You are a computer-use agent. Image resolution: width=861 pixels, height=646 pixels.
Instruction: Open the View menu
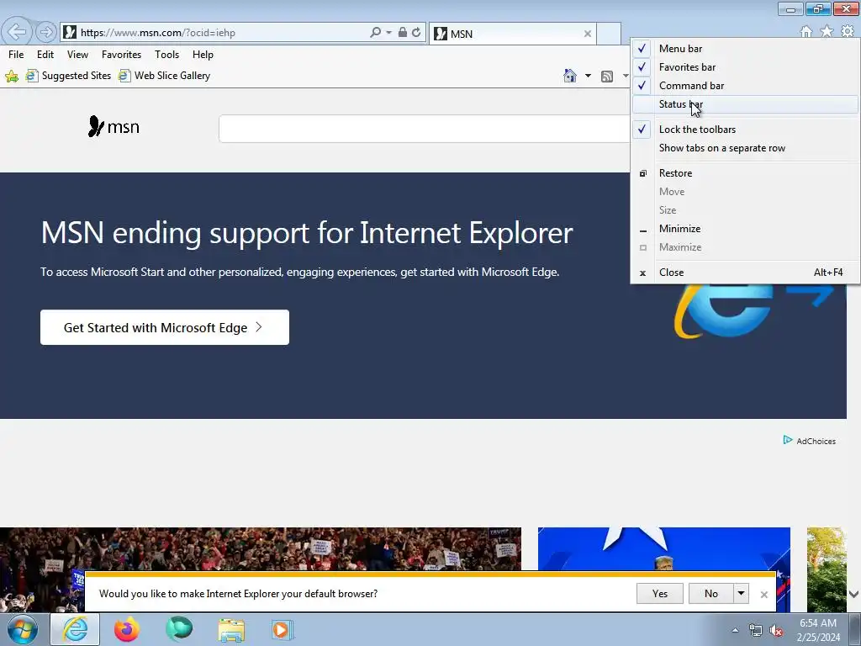pyautogui.click(x=77, y=55)
